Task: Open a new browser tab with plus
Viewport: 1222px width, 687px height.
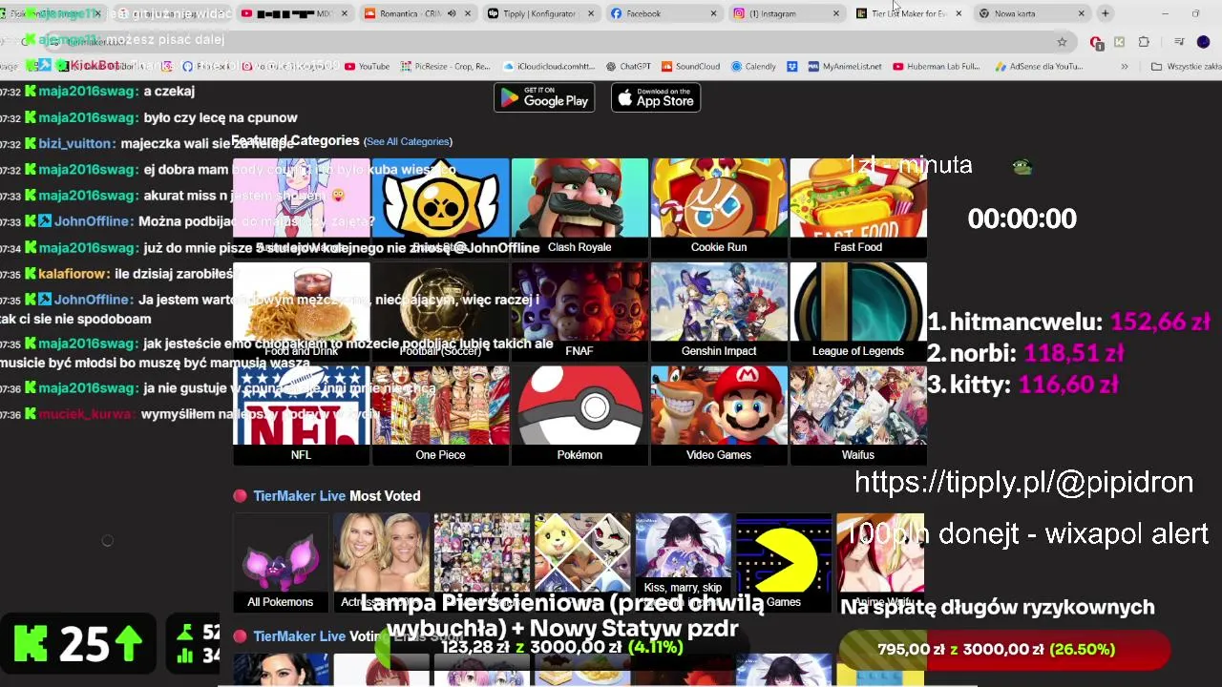Action: [x=1105, y=13]
